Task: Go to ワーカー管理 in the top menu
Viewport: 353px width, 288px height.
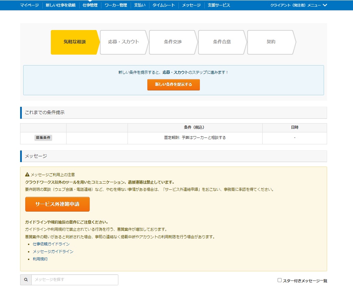Action: [x=116, y=5]
